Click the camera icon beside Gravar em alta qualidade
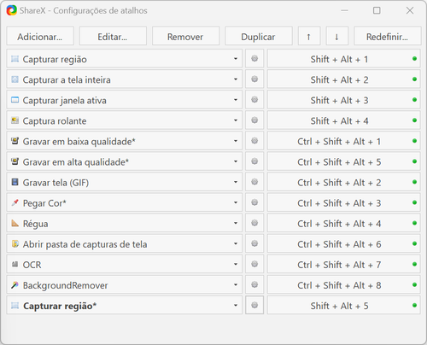This screenshot has width=427, height=345. coord(15,161)
